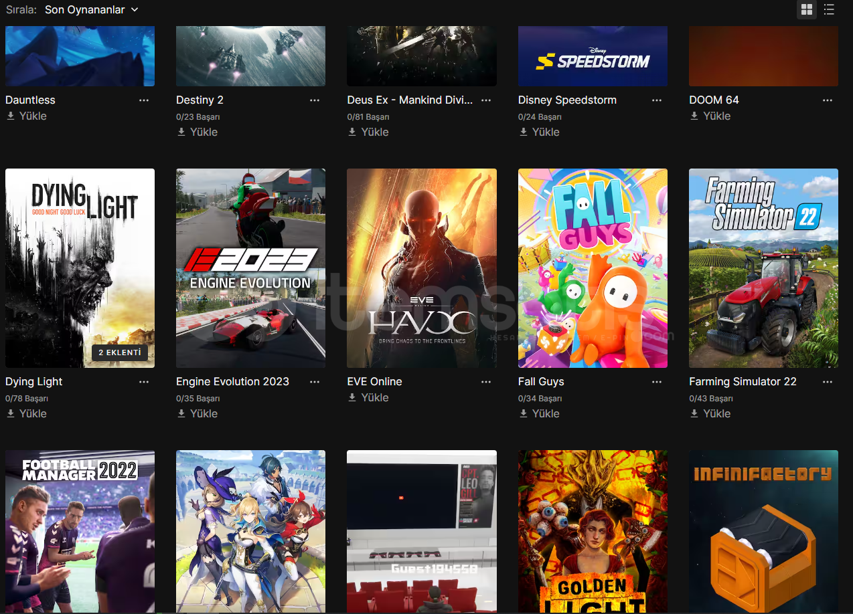Click 0/23 Başarı under Destiny 2
This screenshot has height=614, width=853.
pos(198,117)
